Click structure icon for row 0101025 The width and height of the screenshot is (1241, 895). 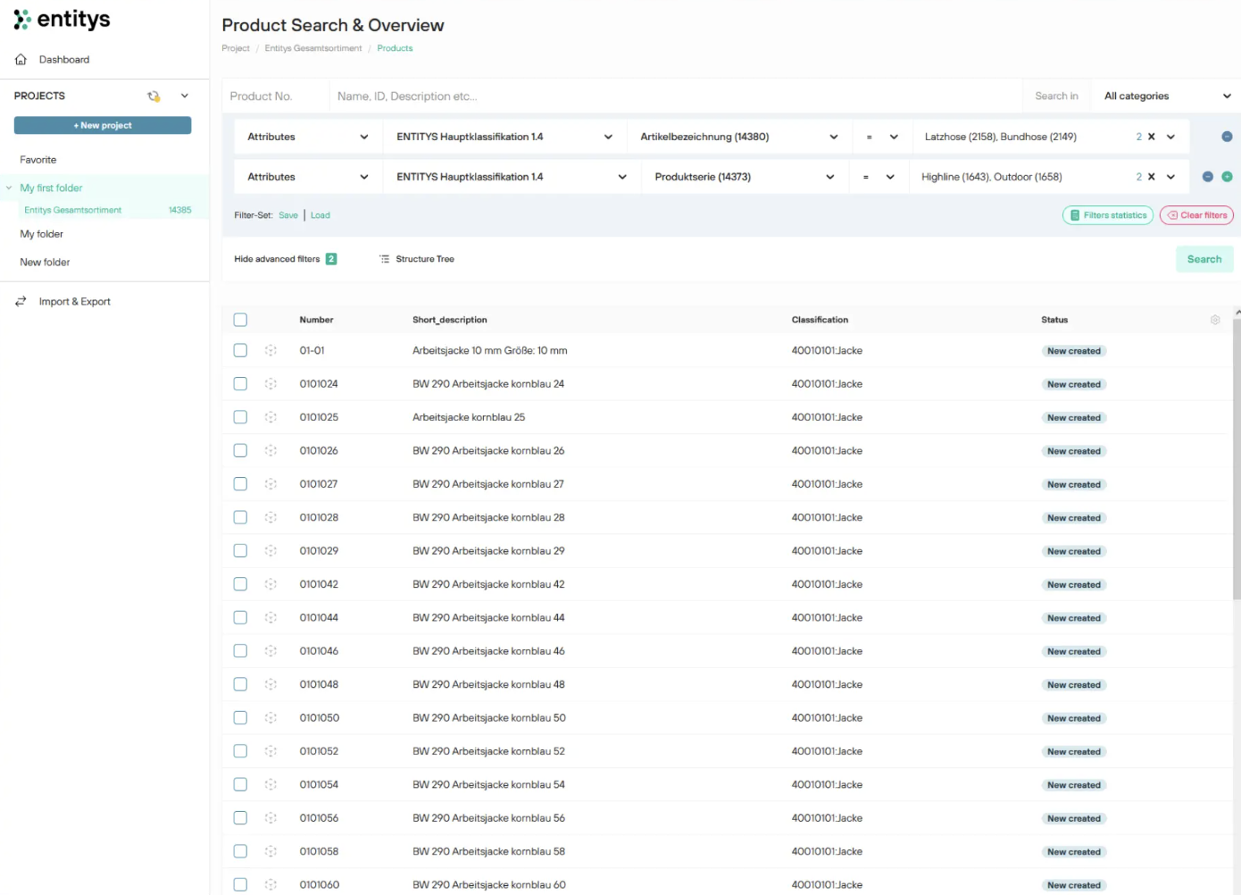coord(271,417)
